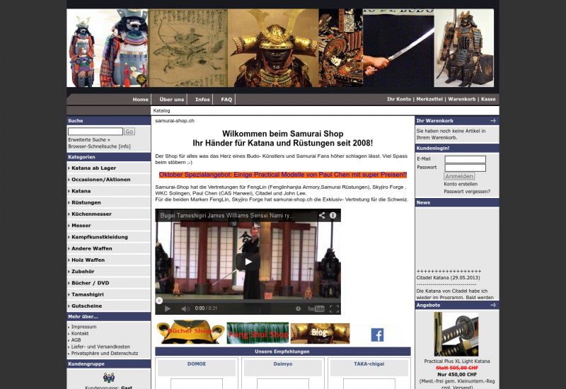566x389 pixels.
Task: Go to the Über uns page
Action: click(172, 100)
